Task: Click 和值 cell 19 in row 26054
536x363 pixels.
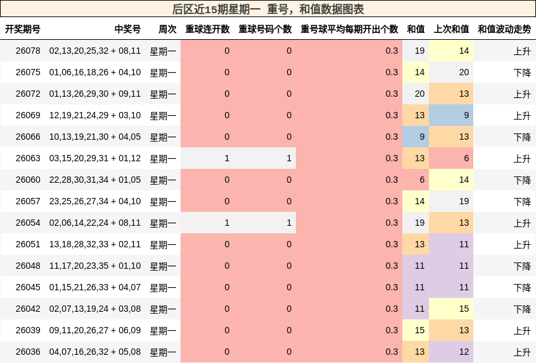Action: (416, 223)
